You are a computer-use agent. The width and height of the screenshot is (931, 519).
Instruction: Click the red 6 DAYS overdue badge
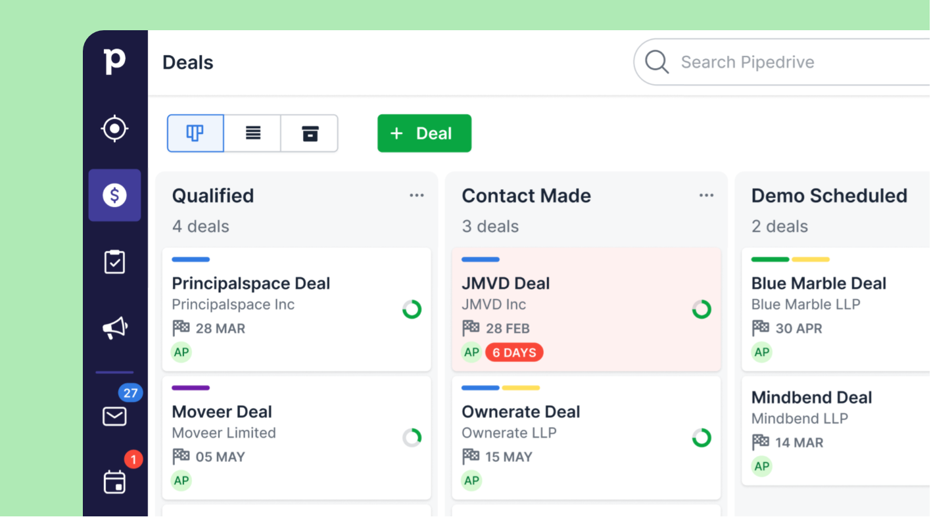[x=514, y=353]
